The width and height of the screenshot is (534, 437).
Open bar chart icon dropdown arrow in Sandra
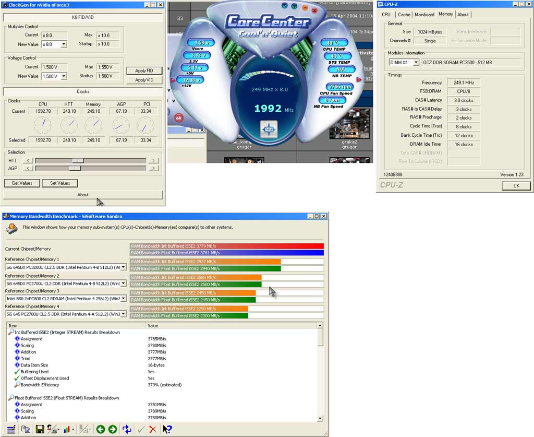tap(73, 430)
